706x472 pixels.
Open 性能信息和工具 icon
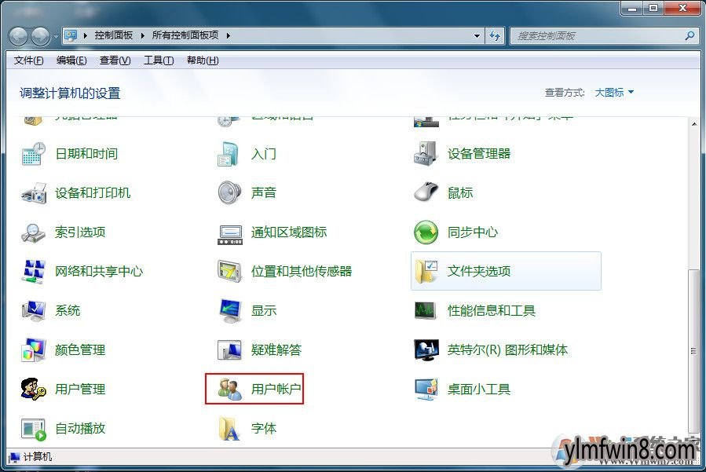point(426,310)
